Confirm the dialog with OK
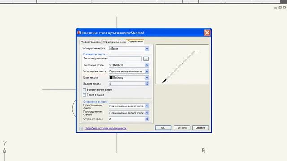 (163, 128)
